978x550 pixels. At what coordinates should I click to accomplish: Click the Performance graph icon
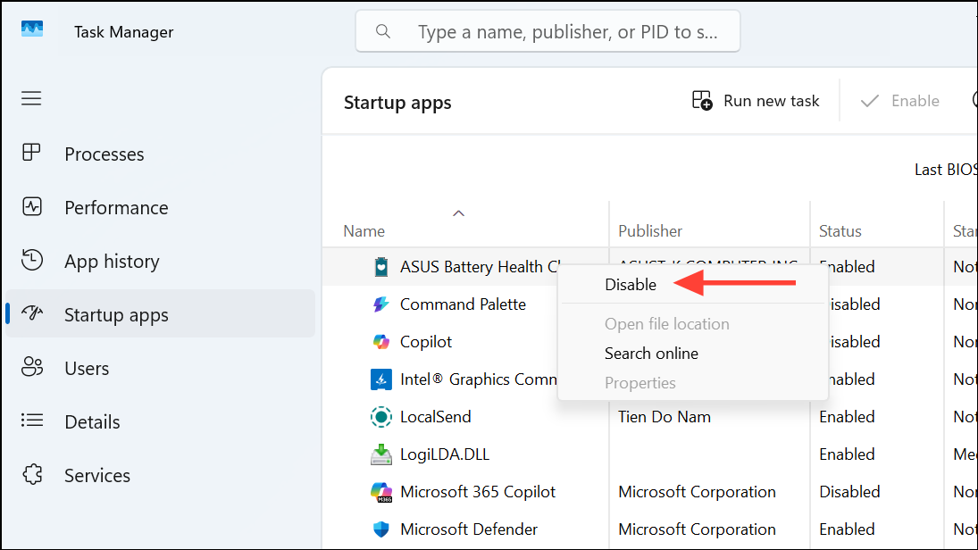coord(32,206)
